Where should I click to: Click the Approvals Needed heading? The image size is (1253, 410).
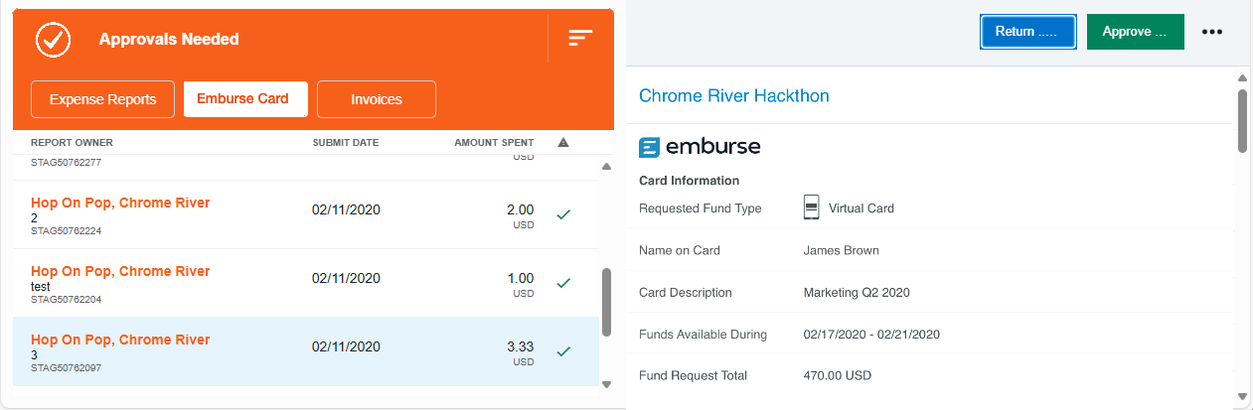[x=169, y=40]
